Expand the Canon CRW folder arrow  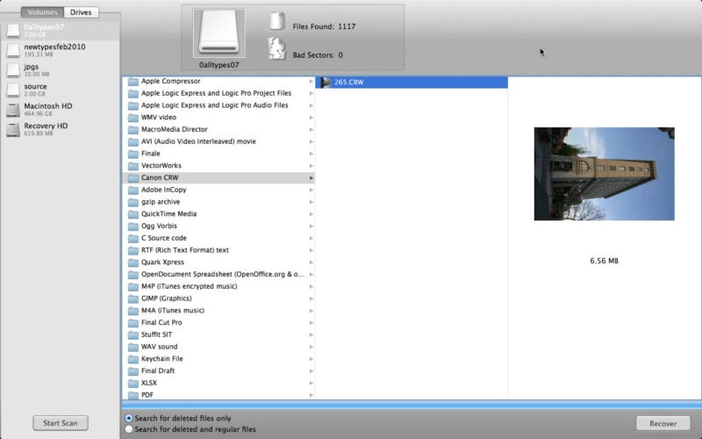[311, 178]
